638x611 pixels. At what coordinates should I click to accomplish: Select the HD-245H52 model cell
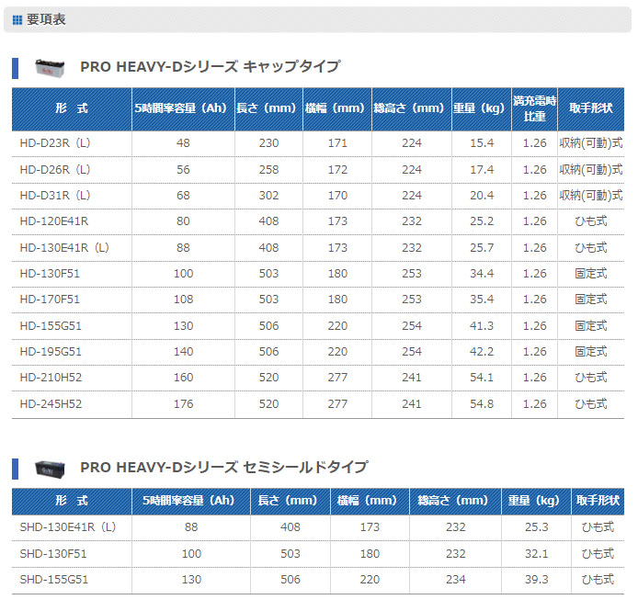[72, 404]
